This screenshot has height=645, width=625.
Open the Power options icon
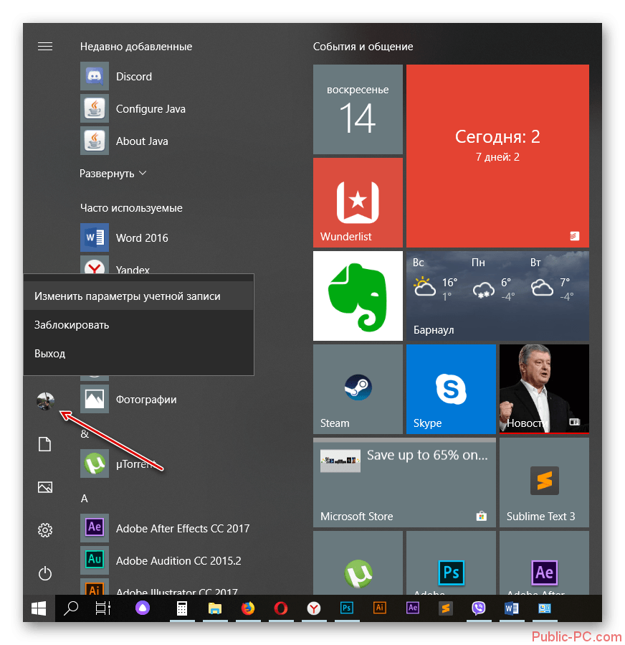click(x=45, y=573)
